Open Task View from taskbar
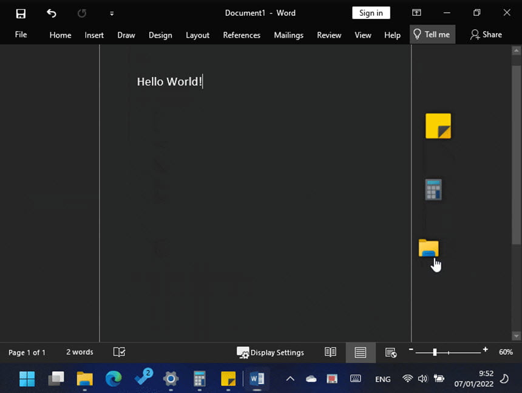The image size is (522, 393). [x=56, y=378]
